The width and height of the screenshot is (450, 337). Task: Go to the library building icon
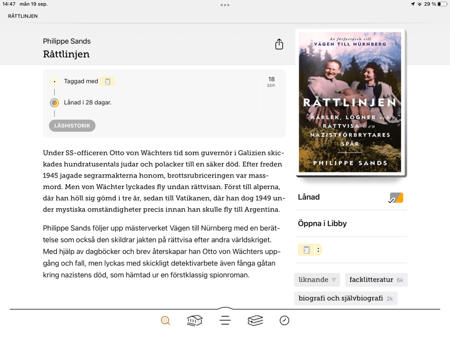(x=195, y=321)
